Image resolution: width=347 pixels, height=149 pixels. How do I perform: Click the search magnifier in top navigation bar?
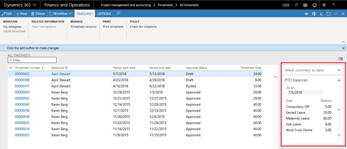(296, 5)
